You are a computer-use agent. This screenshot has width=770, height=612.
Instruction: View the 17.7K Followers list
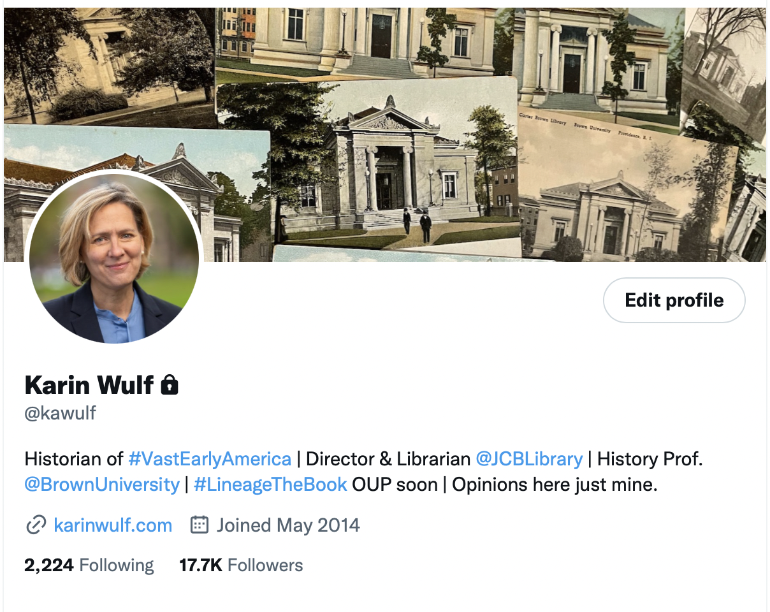pyautogui.click(x=241, y=565)
